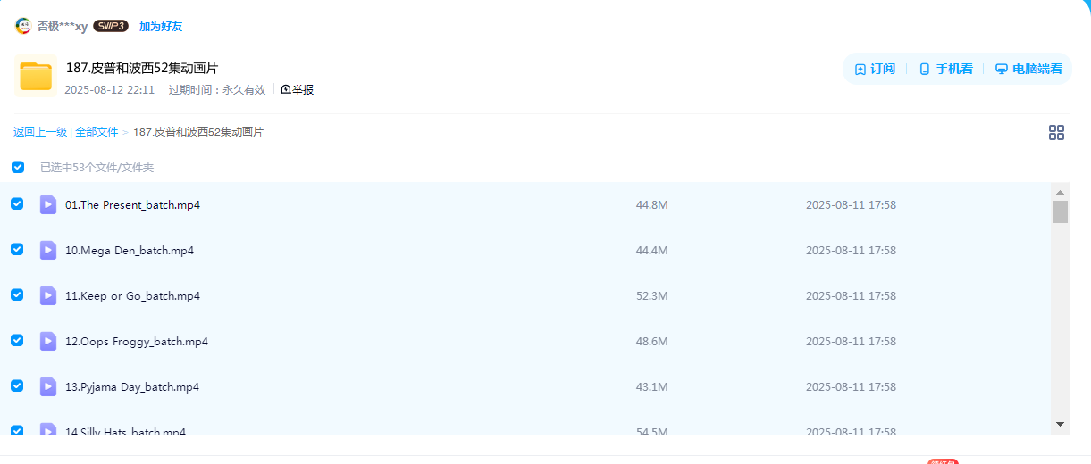Click the 订阅 subscribe button
This screenshot has width=1091, height=464.
875,69
